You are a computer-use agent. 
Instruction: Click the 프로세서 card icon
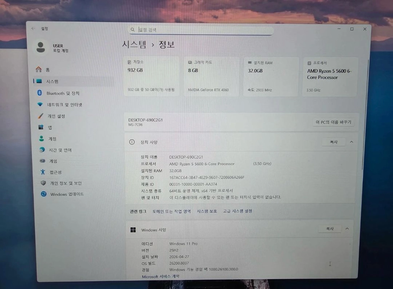[x=309, y=63]
